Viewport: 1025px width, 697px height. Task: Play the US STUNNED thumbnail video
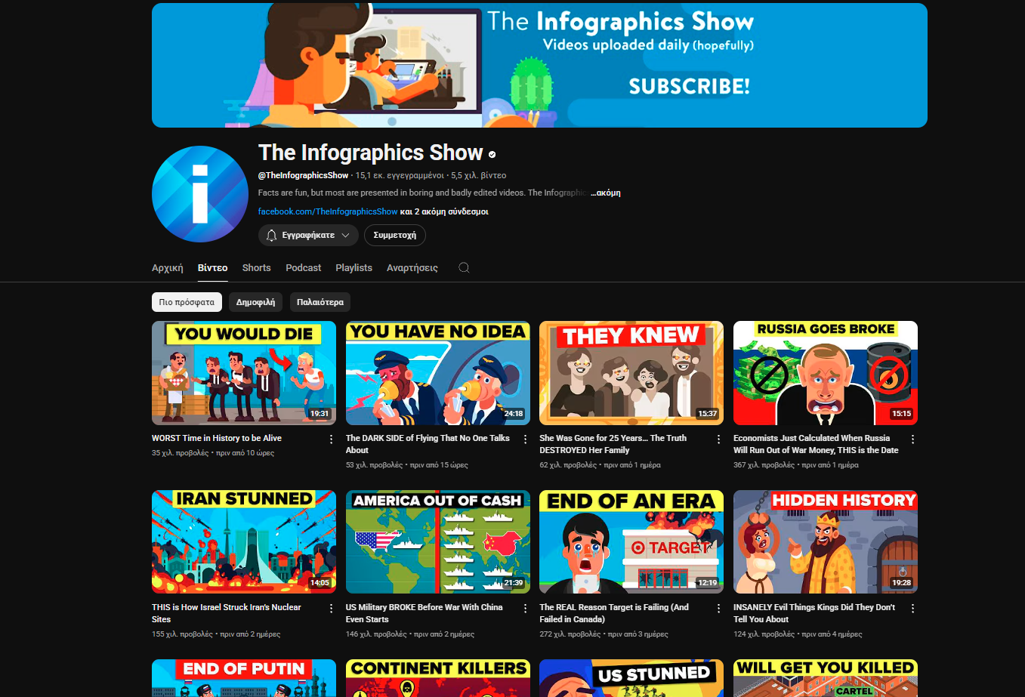coord(631,678)
